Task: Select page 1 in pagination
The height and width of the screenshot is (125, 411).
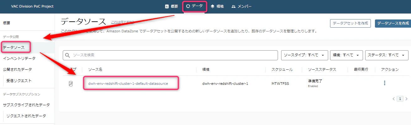Action: point(400,99)
